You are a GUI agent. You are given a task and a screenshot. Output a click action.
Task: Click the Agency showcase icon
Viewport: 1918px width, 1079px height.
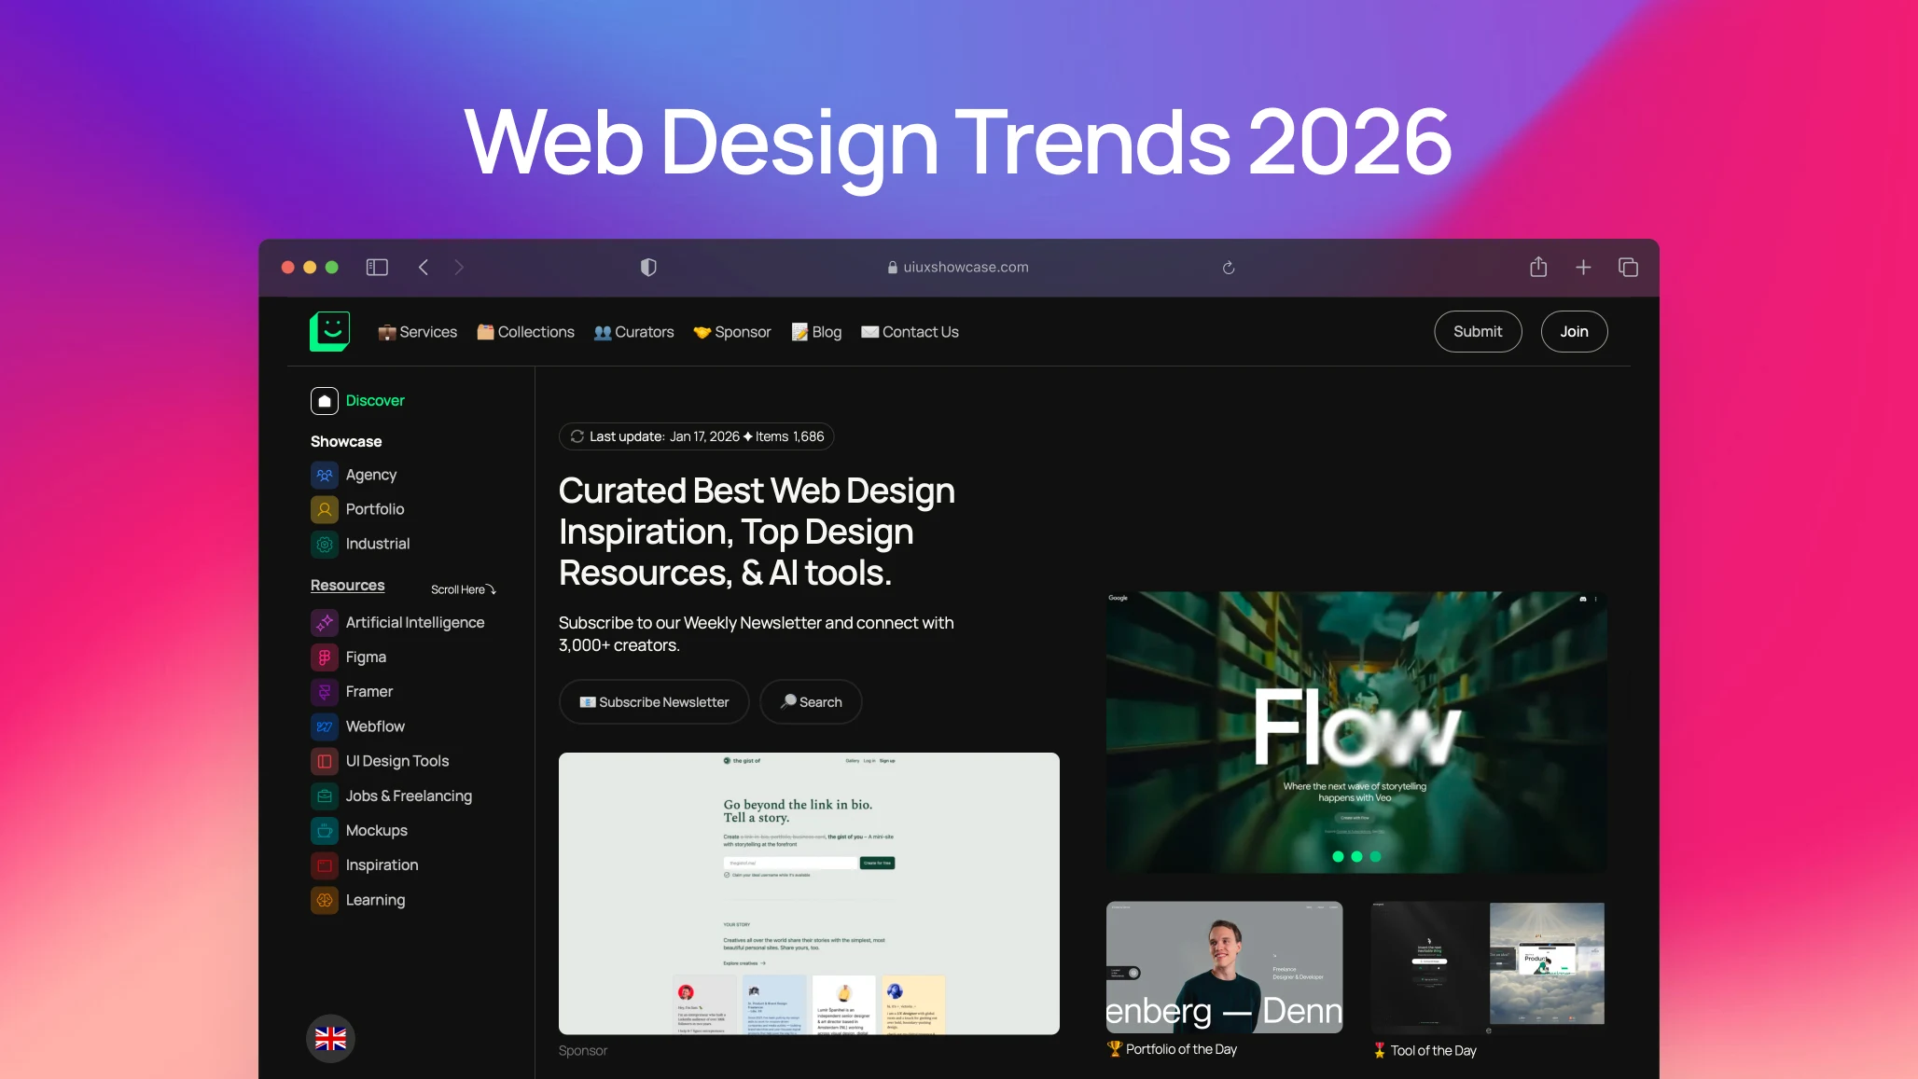pos(323,475)
